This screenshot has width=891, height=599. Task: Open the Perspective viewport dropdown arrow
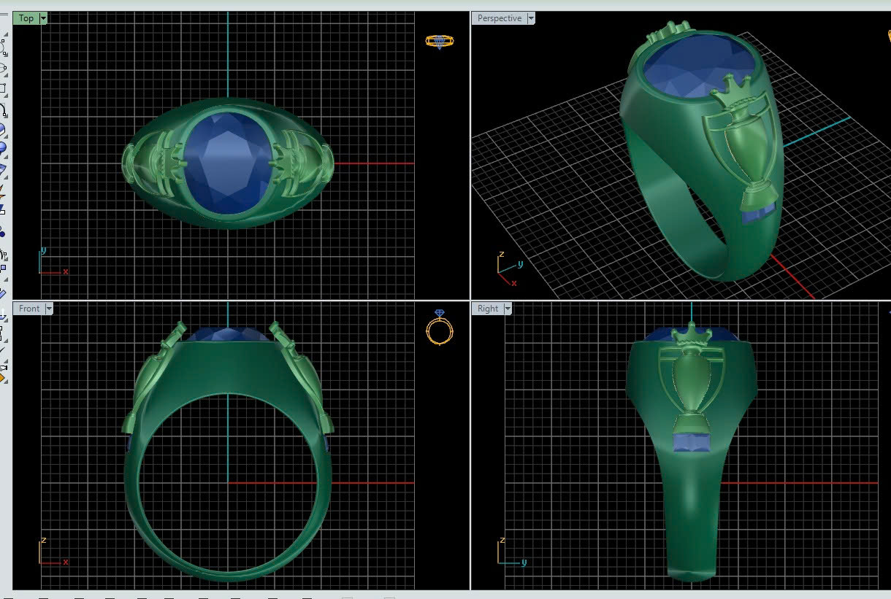[x=531, y=18]
